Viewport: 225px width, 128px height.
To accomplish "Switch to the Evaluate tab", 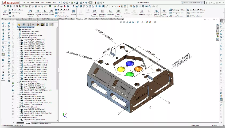I will [x=25, y=19].
